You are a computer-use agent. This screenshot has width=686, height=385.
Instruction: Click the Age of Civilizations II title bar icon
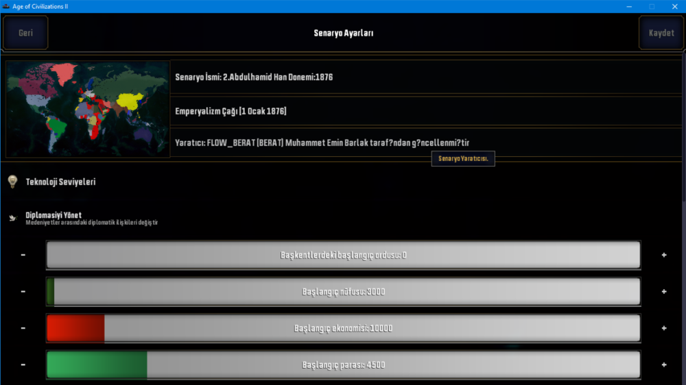[x=5, y=7]
